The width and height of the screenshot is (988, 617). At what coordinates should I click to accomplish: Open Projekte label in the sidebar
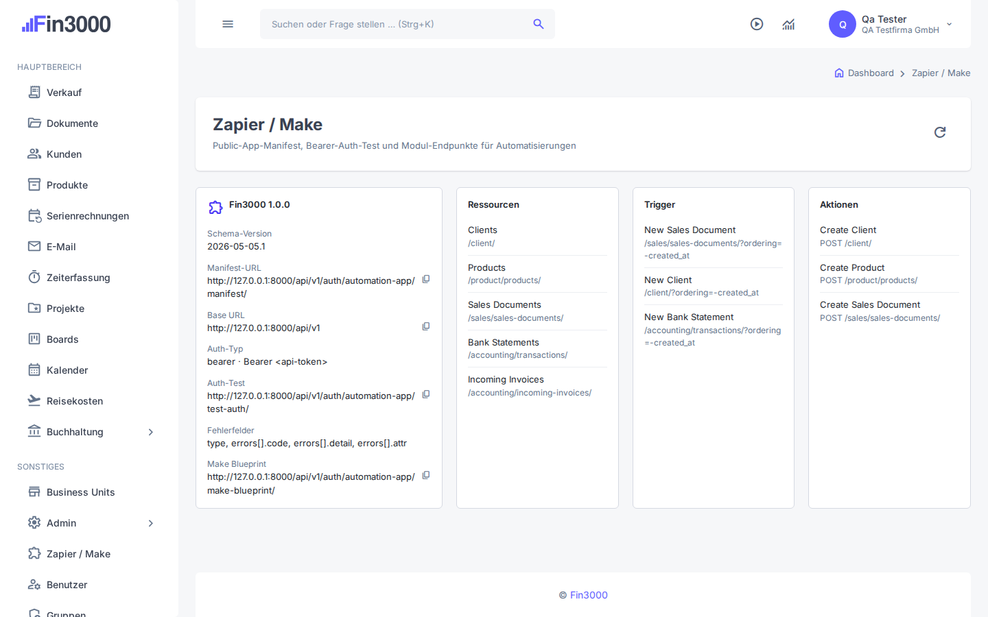(66, 308)
